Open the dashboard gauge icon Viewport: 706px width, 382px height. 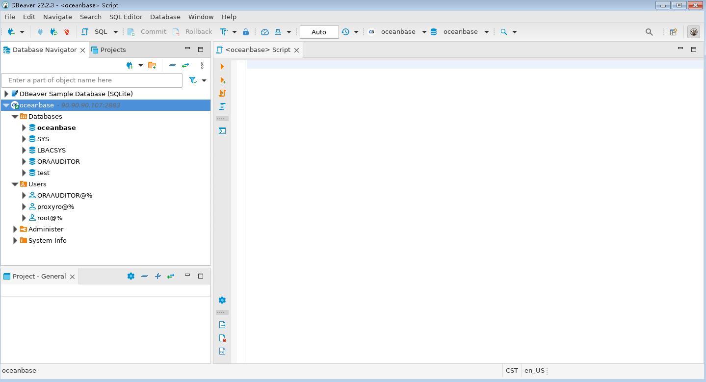pyautogui.click(x=265, y=32)
